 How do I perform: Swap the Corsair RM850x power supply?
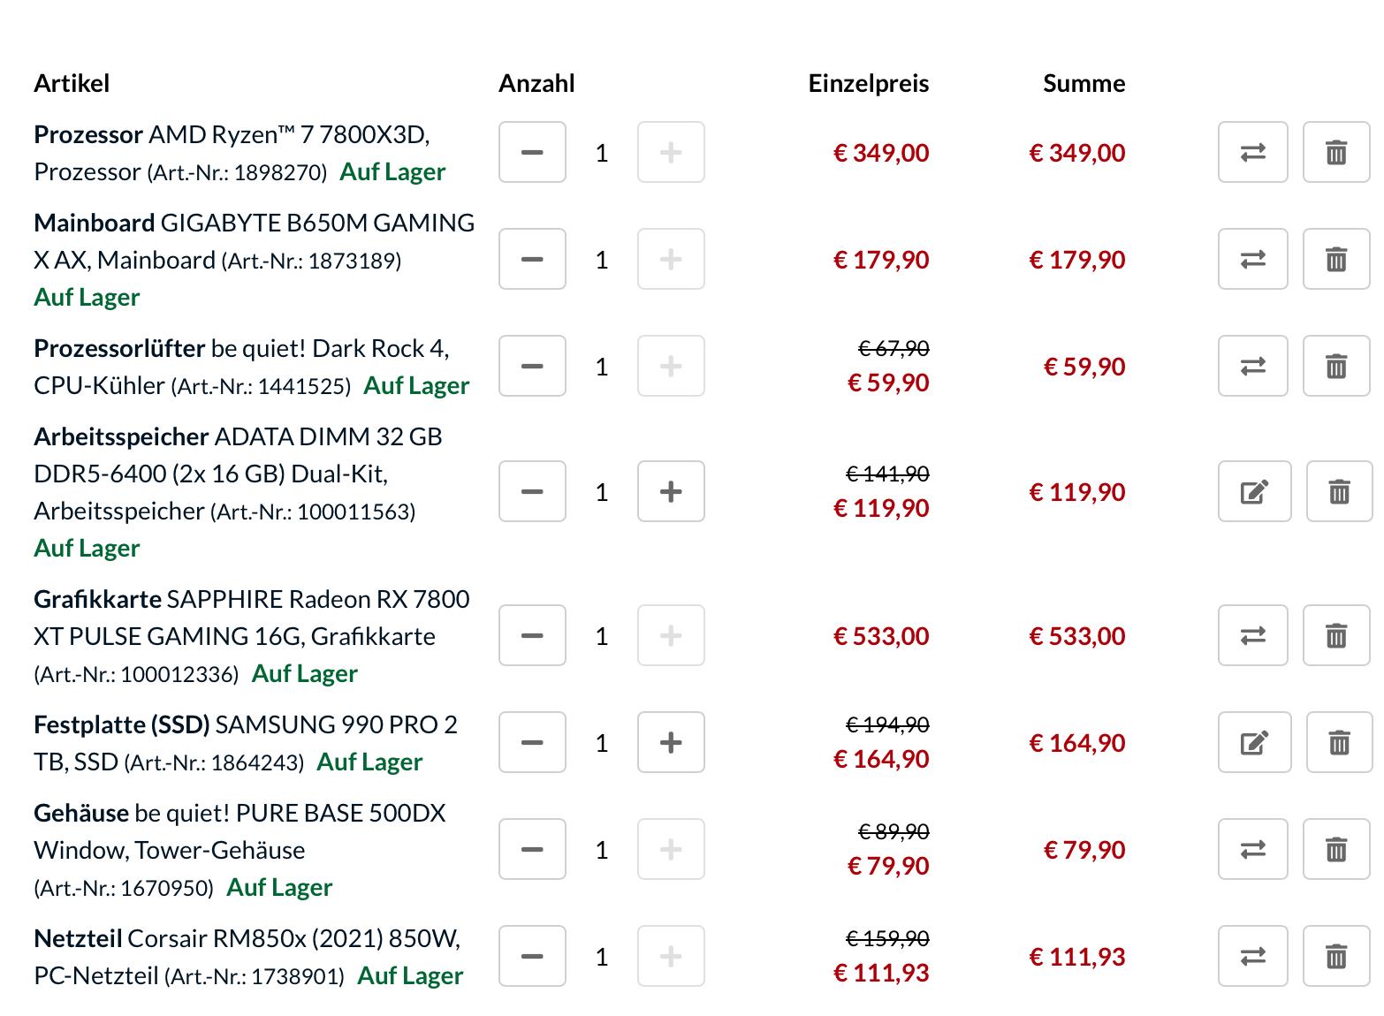coord(1252,957)
